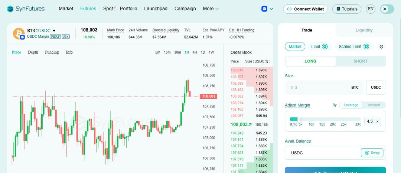Screen dimensions: 401x173
Task: Expand the More navigation menu
Action: click(x=211, y=9)
